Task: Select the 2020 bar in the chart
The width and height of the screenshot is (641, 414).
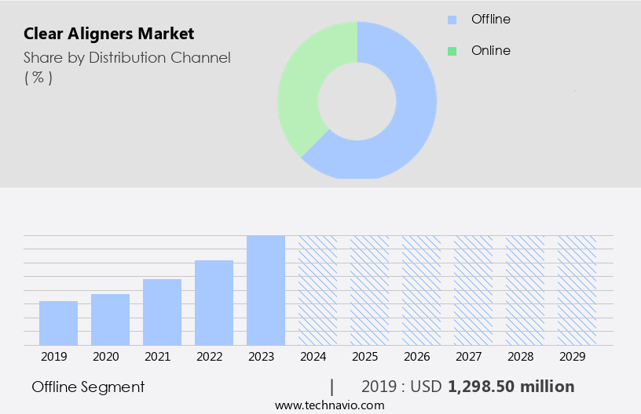Action: tap(110, 320)
